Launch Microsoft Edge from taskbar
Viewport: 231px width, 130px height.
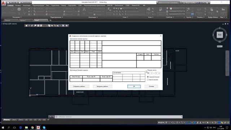pyautogui.click(x=21, y=127)
